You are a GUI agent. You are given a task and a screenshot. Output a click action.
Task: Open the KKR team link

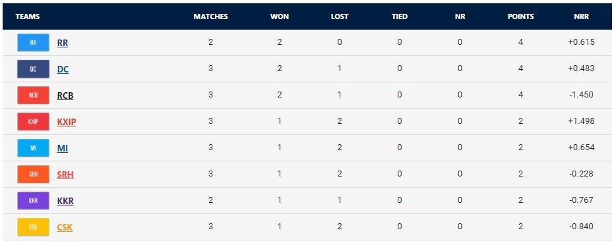pyautogui.click(x=65, y=201)
